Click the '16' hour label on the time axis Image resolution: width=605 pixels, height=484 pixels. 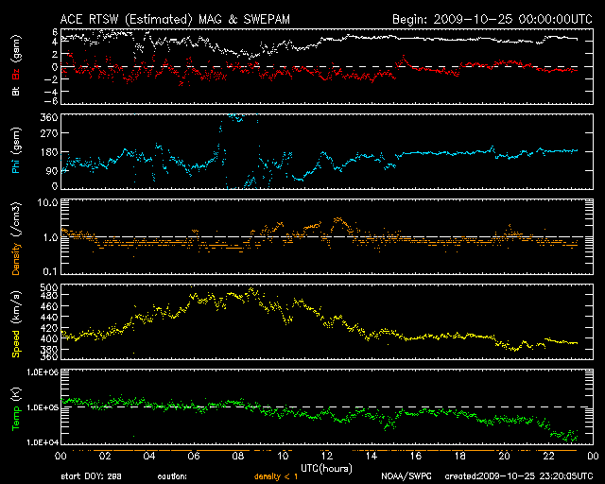coord(416,457)
